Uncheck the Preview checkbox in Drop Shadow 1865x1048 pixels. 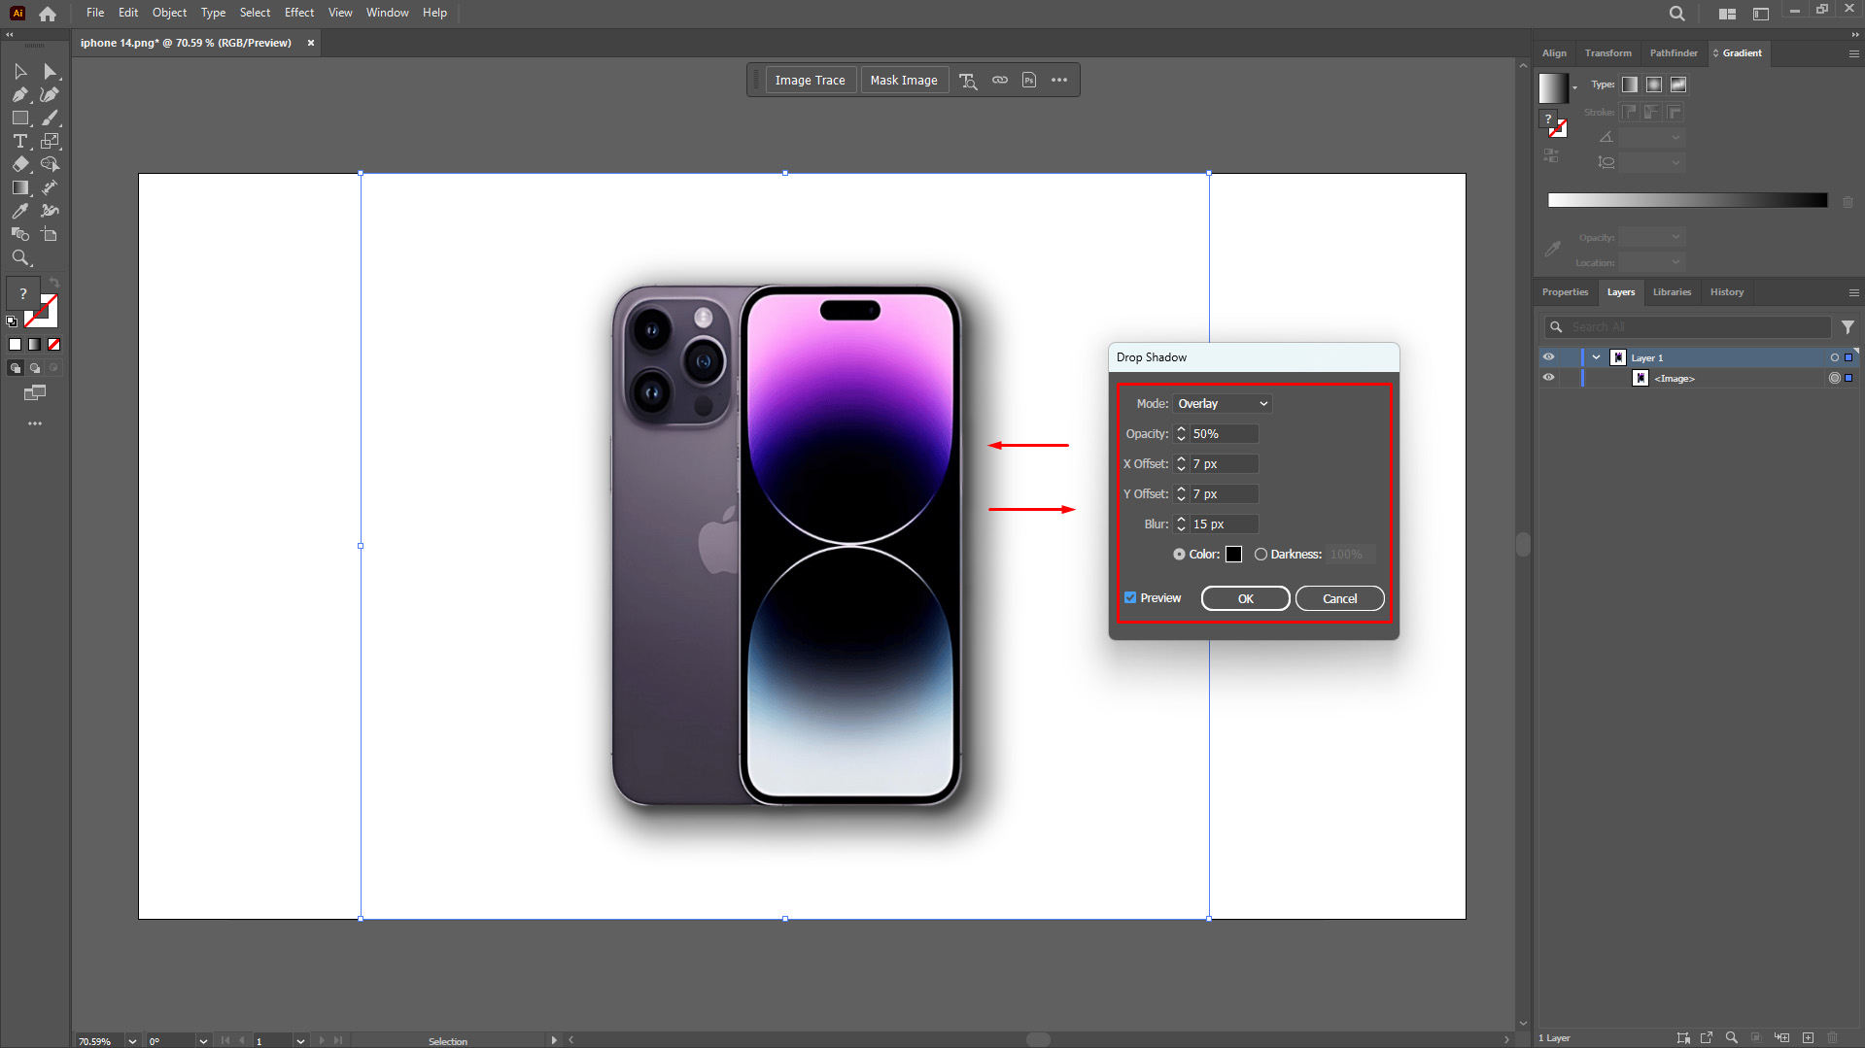(1129, 597)
